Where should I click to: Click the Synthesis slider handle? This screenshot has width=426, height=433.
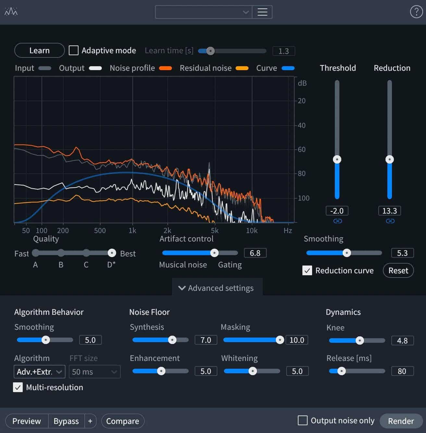coord(172,340)
